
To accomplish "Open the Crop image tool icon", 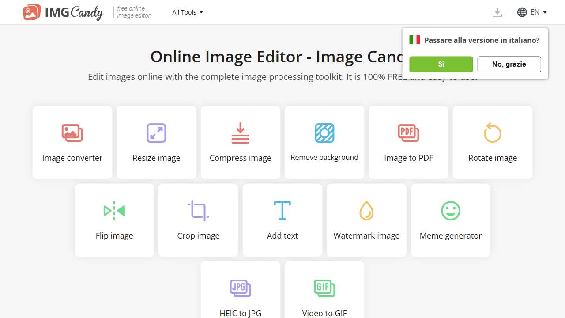I will [x=198, y=211].
